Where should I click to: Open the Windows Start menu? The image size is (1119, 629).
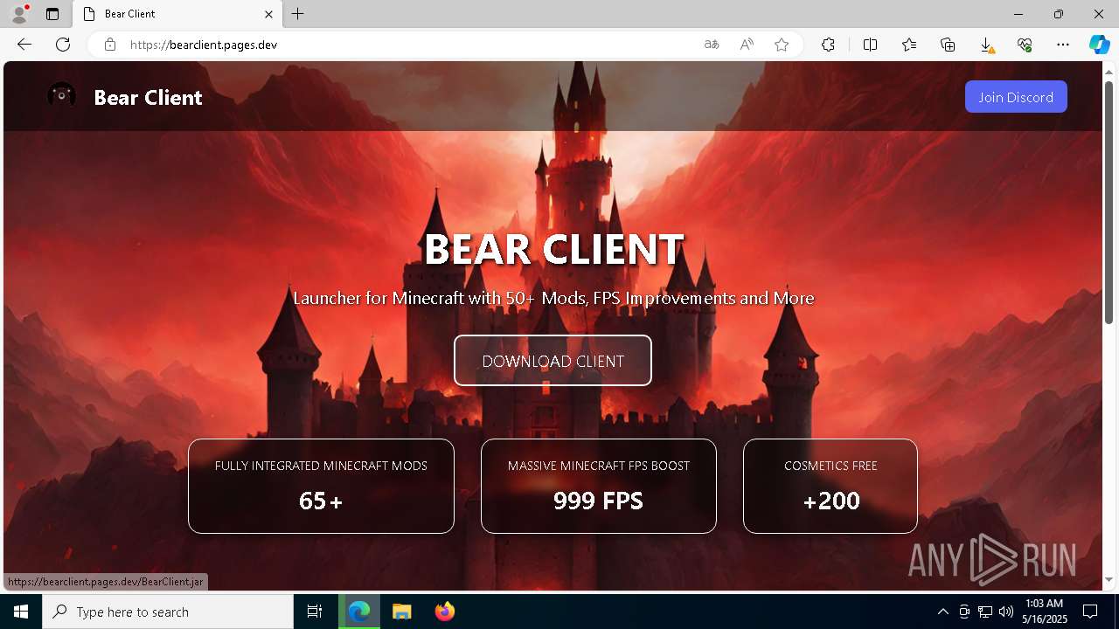[x=21, y=612]
